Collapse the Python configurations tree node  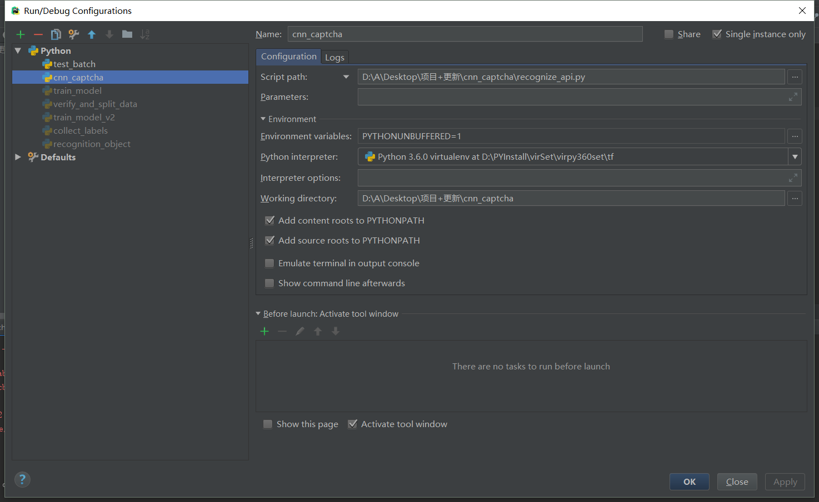(18, 50)
